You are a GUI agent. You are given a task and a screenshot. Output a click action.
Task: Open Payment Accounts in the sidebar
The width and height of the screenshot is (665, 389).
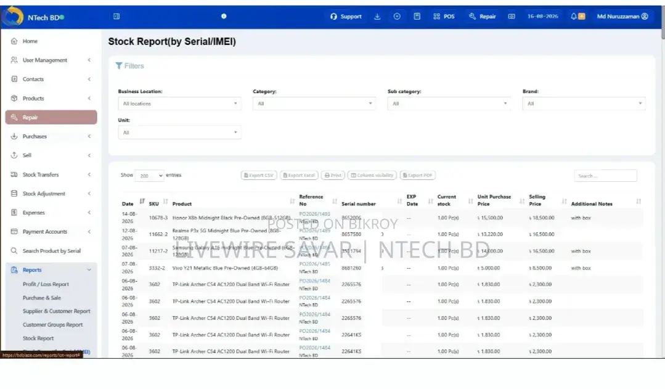pos(51,232)
